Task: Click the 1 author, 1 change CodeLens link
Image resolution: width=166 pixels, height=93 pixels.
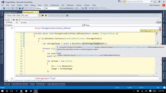Action: 36,81
